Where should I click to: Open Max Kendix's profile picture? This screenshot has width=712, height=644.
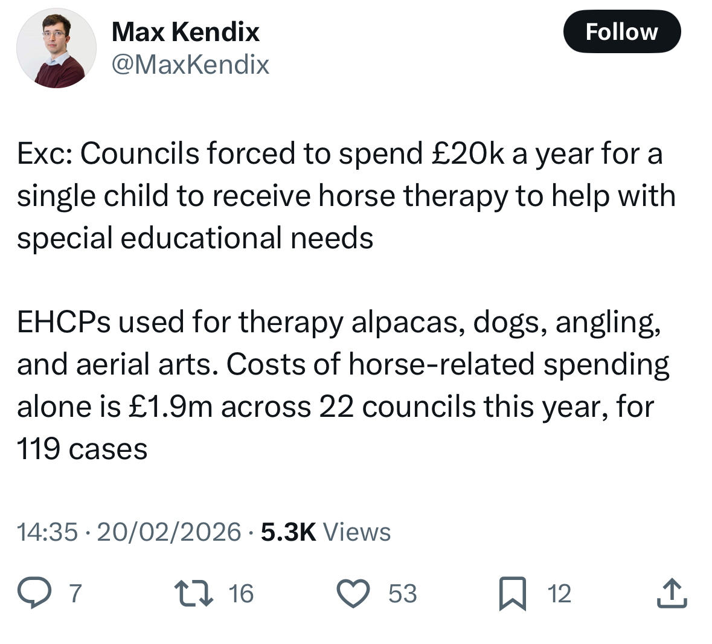(x=56, y=48)
